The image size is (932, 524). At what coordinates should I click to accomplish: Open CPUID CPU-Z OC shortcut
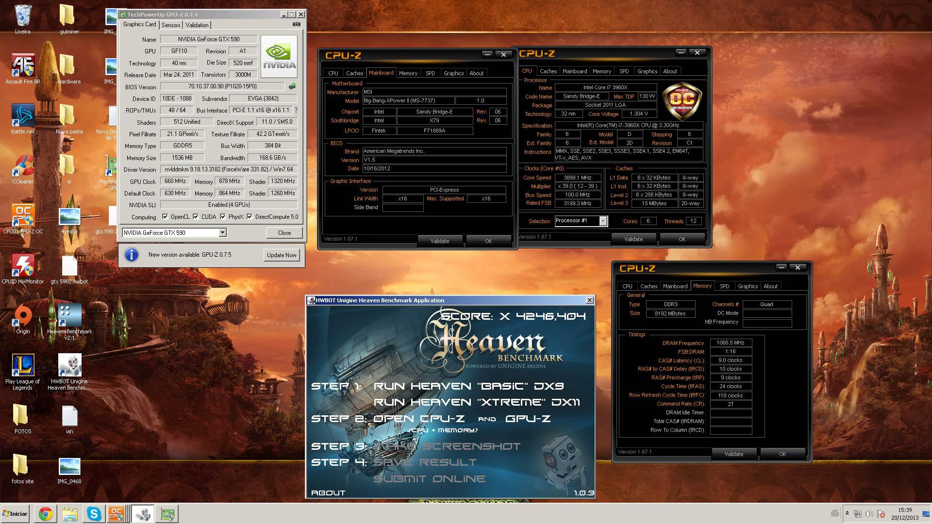22,219
